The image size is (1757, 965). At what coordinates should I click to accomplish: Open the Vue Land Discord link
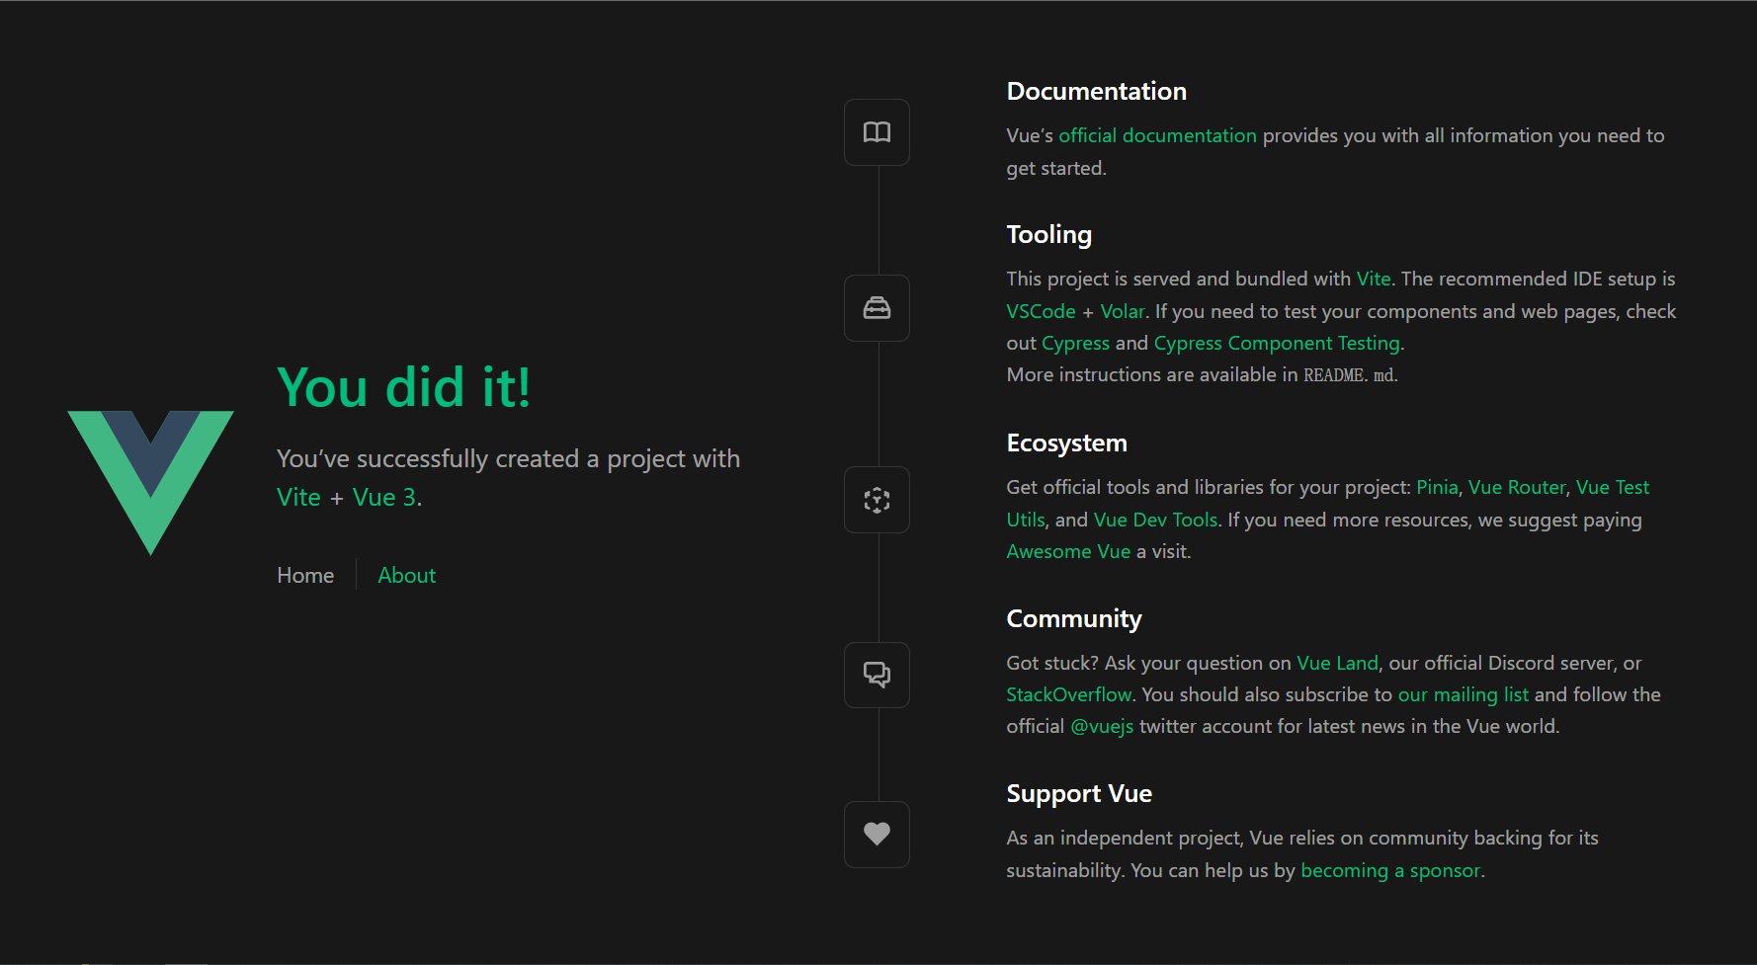coord(1337,663)
